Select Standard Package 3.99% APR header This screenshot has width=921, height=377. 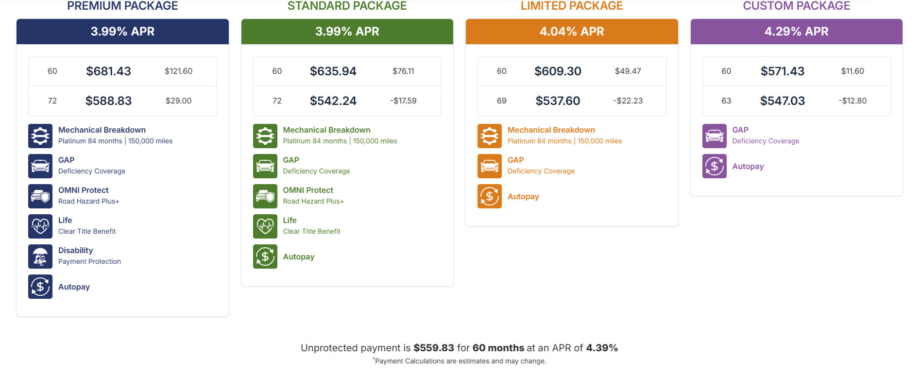(347, 32)
